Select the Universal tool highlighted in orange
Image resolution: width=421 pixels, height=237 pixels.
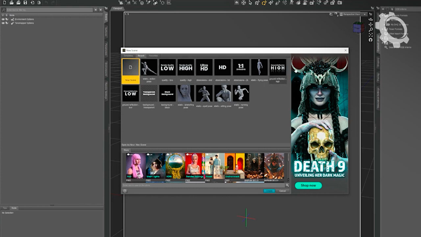[264, 3]
